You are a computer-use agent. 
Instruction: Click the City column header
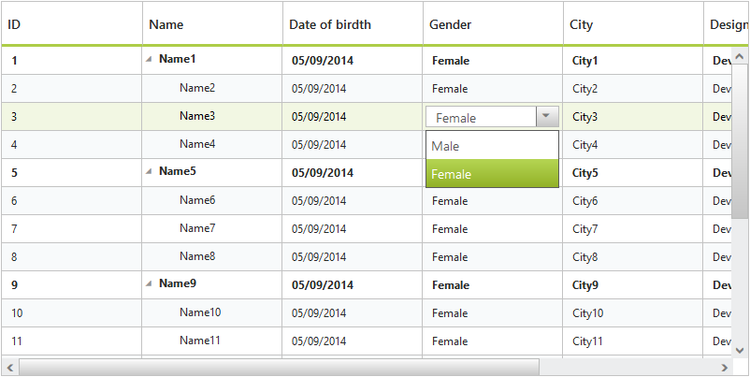point(633,24)
